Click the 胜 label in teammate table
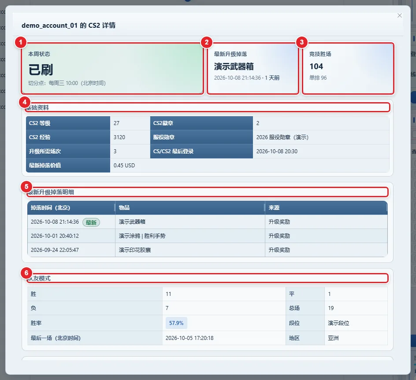Image resolution: width=416 pixels, height=380 pixels. (95, 294)
